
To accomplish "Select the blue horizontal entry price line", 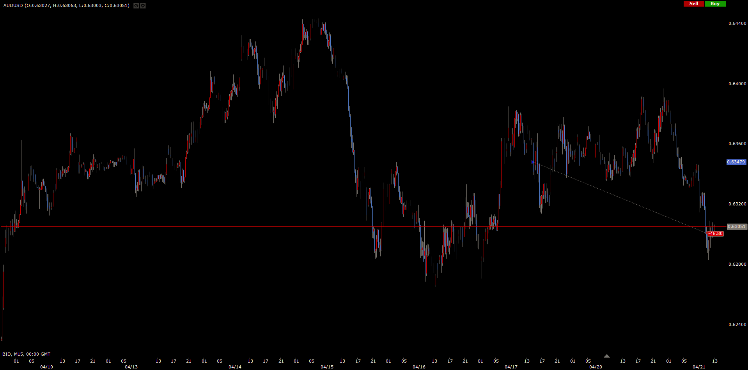I will [273, 162].
